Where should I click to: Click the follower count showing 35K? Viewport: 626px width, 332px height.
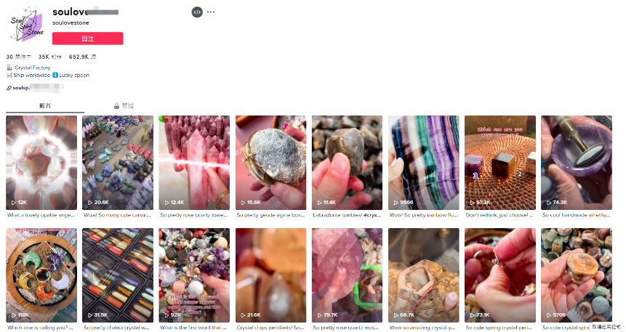(50, 57)
